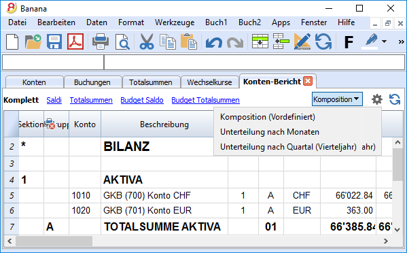This screenshot has height=253, width=407.
Task: Click the Add row icon in the toolbar
Action: pos(260,41)
